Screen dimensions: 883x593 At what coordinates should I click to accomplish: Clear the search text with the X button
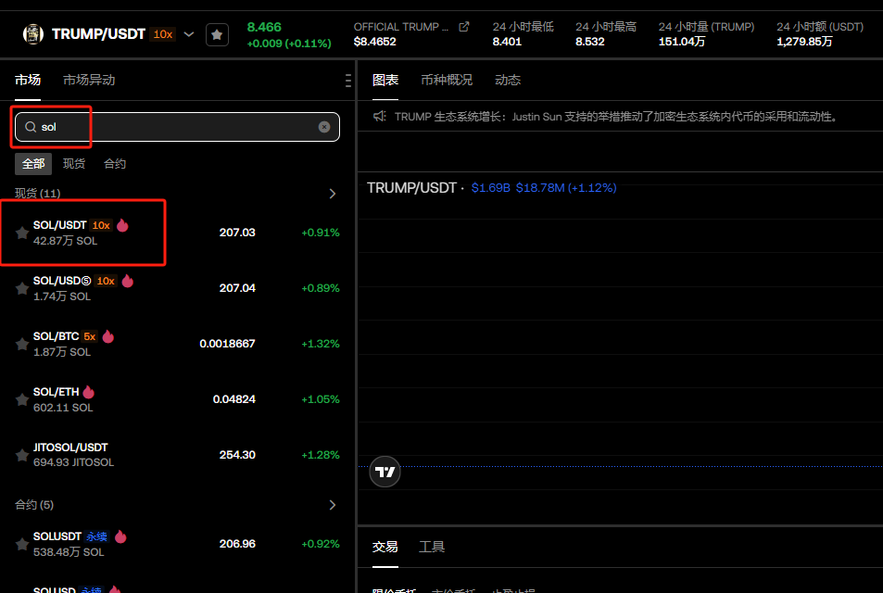(324, 127)
